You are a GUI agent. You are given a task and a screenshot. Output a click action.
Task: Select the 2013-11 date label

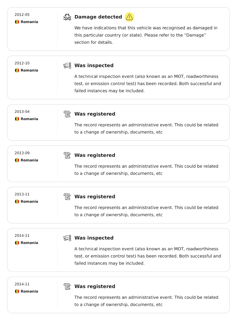[x=22, y=194]
